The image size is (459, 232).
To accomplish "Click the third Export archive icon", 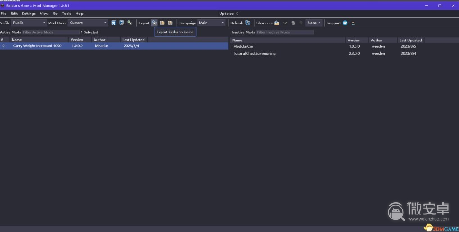I will (170, 23).
